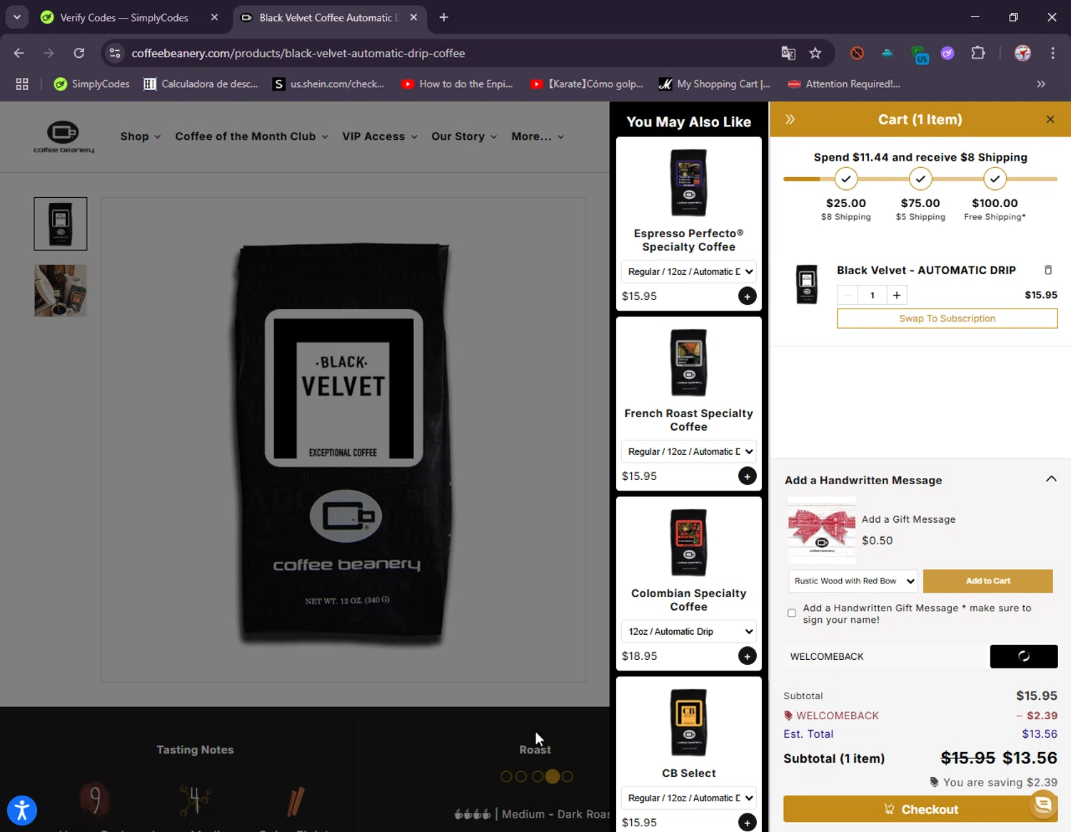Open the SimplyCodes bookmark
Viewport: 1071px width, 832px height.
coord(92,84)
